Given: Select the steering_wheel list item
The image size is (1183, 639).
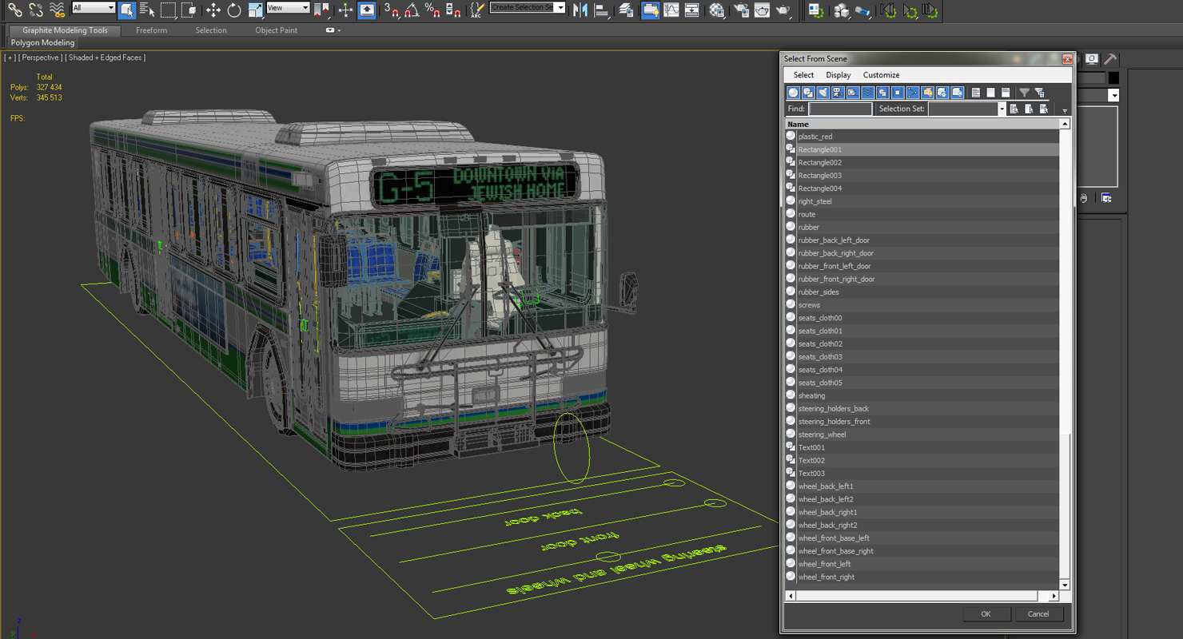Looking at the screenshot, I should tap(922, 435).
